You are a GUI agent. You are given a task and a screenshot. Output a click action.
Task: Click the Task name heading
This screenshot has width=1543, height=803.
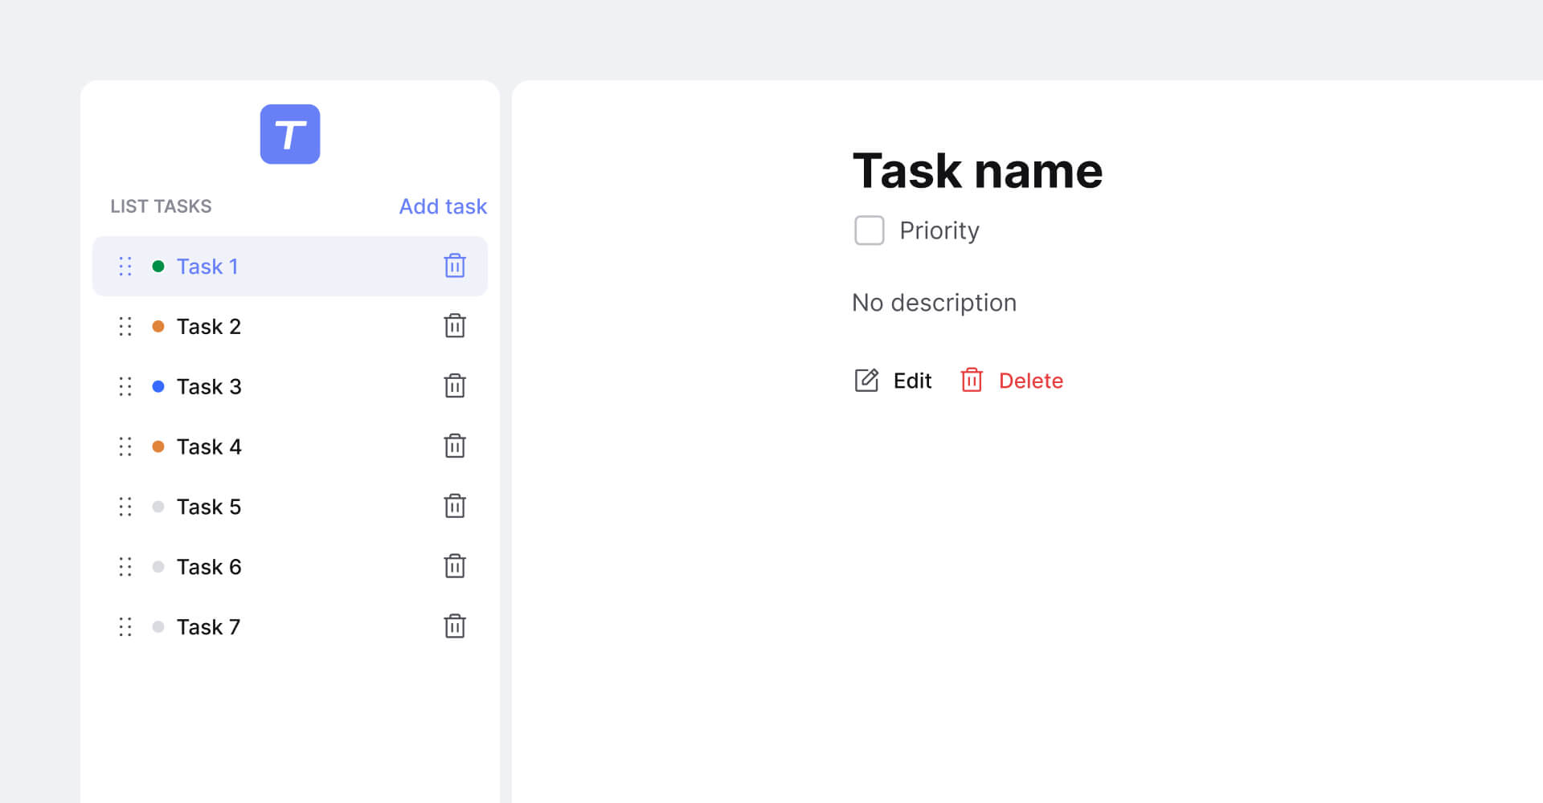[977, 170]
